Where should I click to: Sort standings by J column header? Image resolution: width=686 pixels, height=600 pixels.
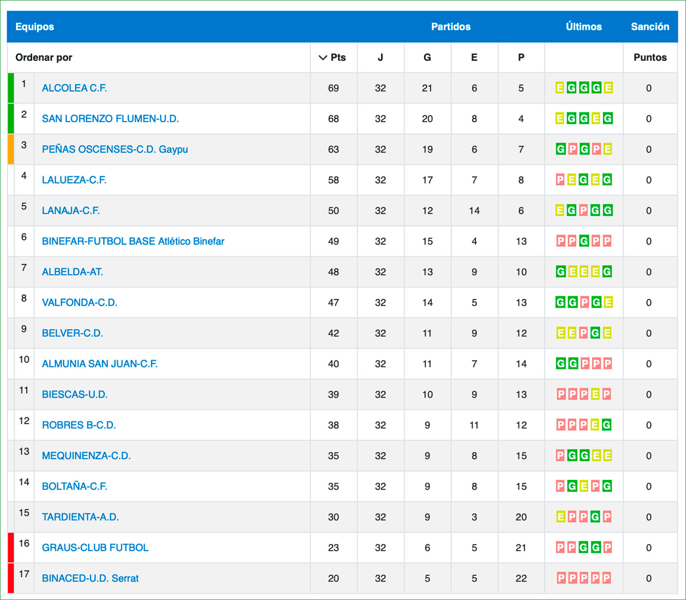click(380, 58)
